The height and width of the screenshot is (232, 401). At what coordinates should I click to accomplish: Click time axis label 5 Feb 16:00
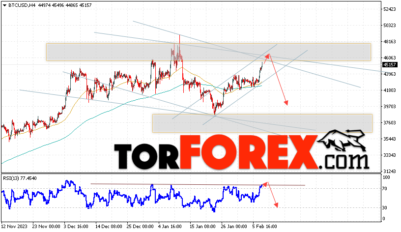click(x=265, y=227)
